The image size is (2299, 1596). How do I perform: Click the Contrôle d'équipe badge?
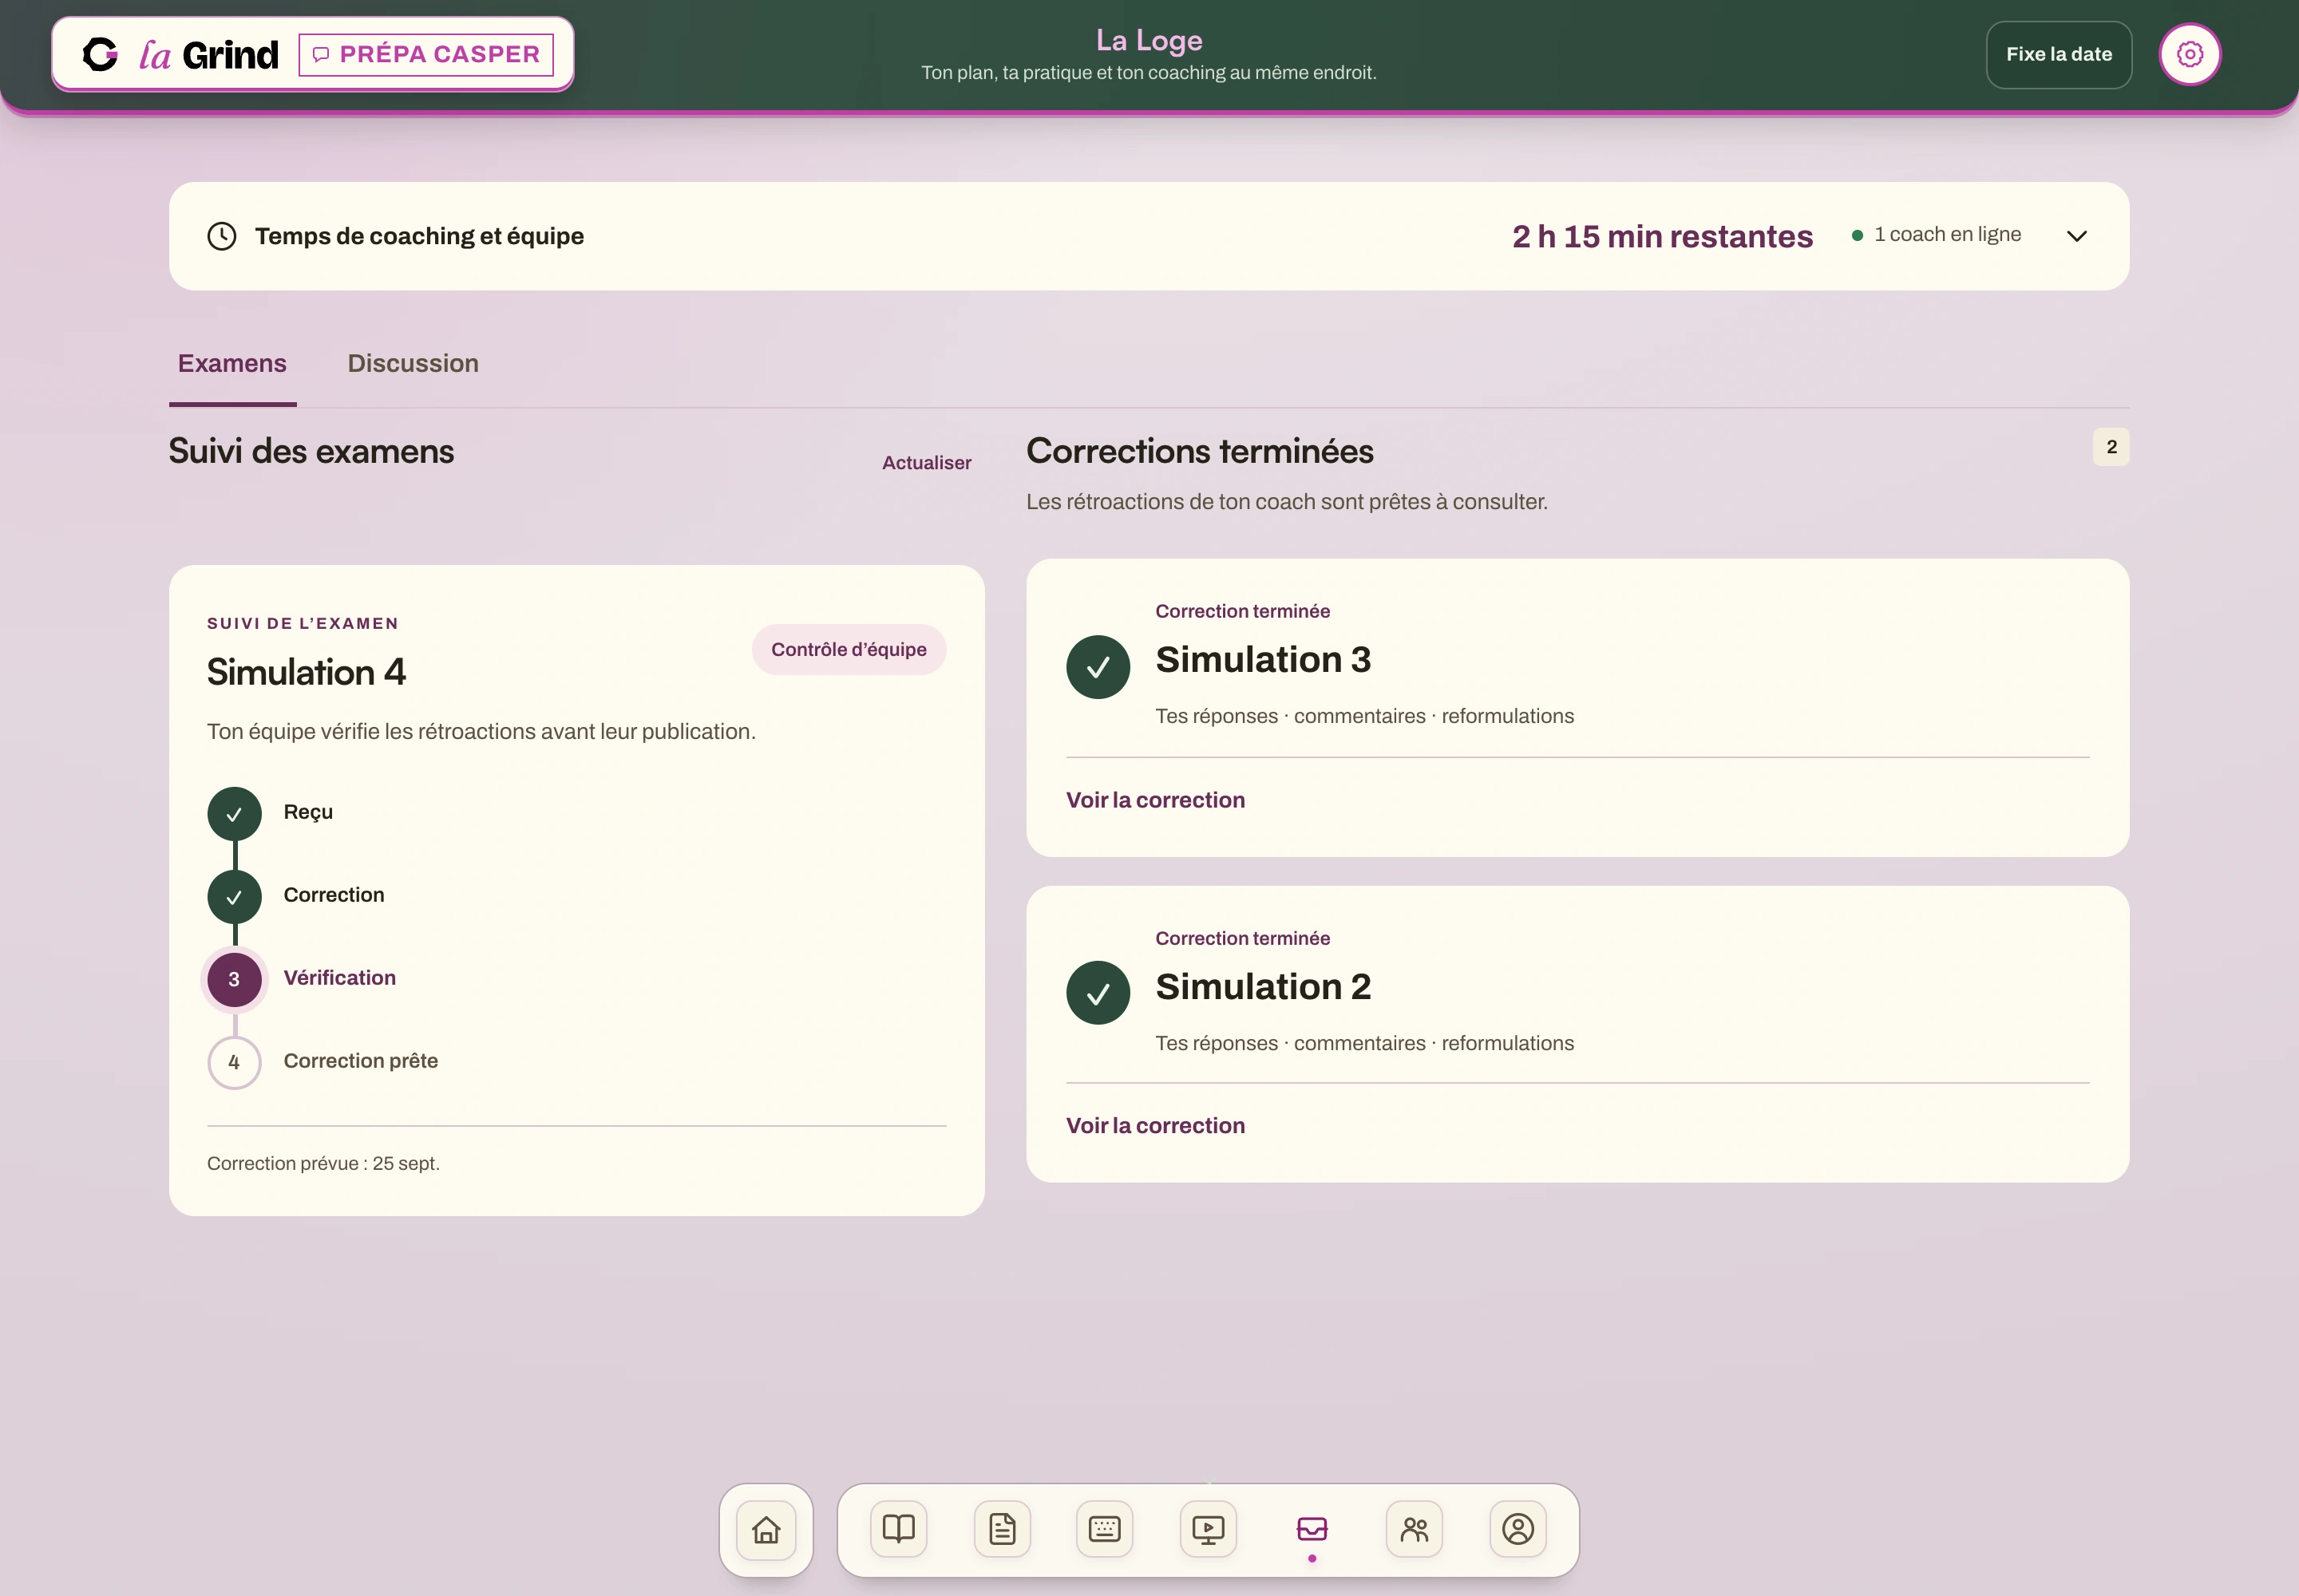pyautogui.click(x=849, y=650)
